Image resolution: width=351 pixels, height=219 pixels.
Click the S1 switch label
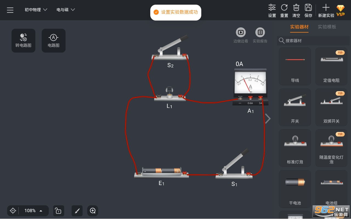(x=234, y=184)
